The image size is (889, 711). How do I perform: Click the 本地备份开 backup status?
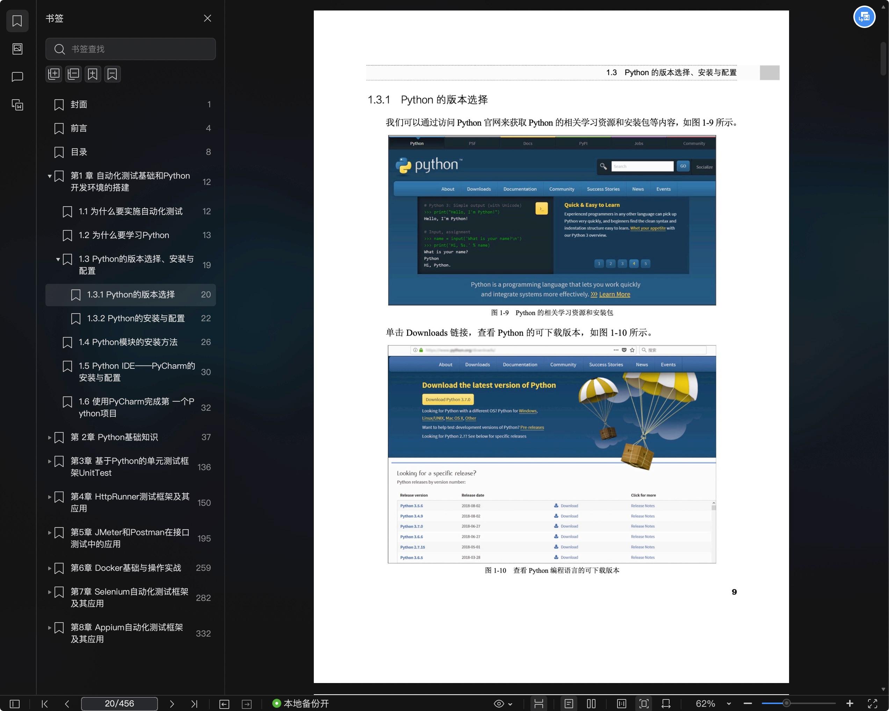point(301,704)
